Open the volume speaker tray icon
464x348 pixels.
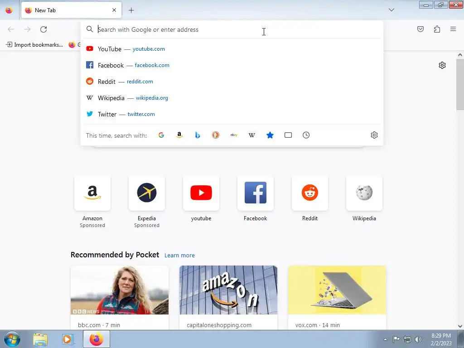(418, 339)
